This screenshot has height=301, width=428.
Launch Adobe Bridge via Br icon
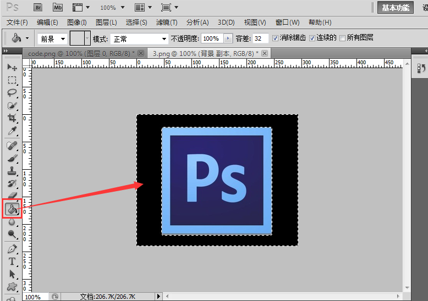click(x=38, y=8)
